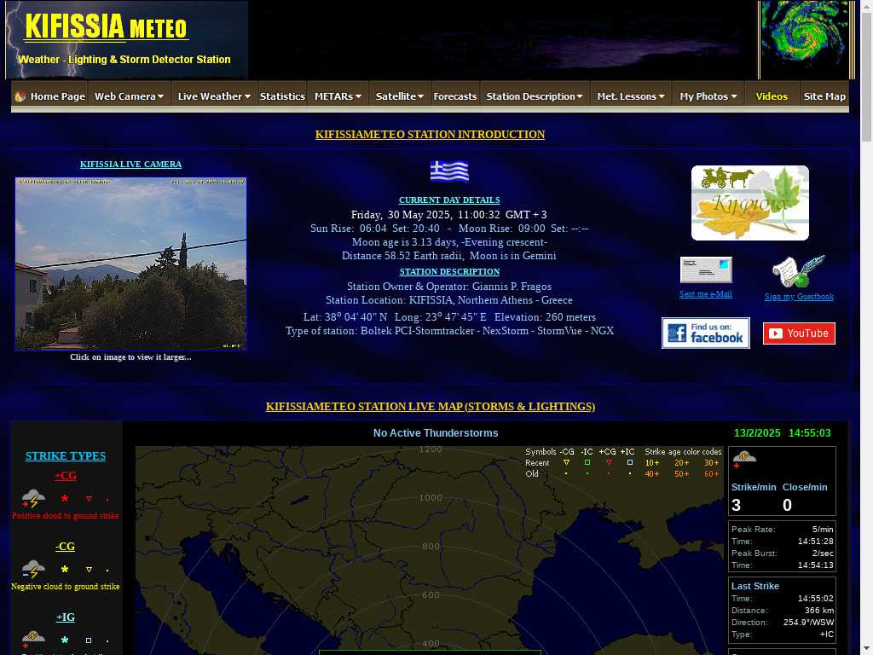873x655 pixels.
Task: Click the 'Strike/min' label
Action: click(x=754, y=487)
